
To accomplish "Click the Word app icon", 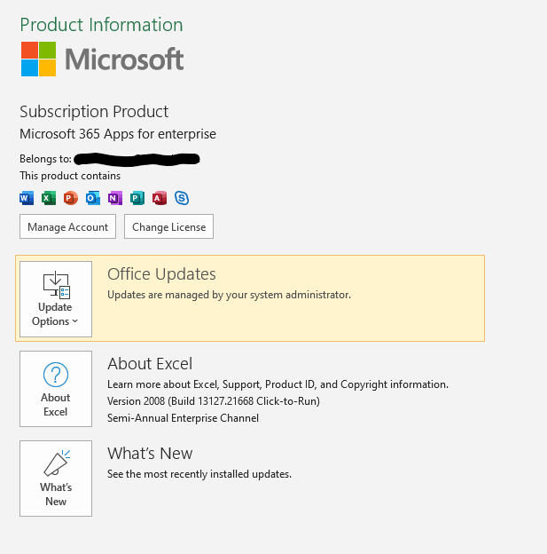I will 27,198.
